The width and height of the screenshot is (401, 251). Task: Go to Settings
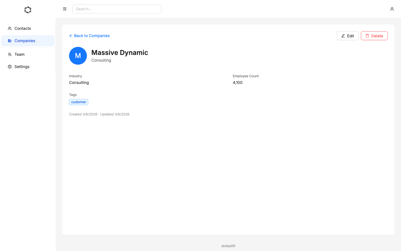(x=28, y=67)
